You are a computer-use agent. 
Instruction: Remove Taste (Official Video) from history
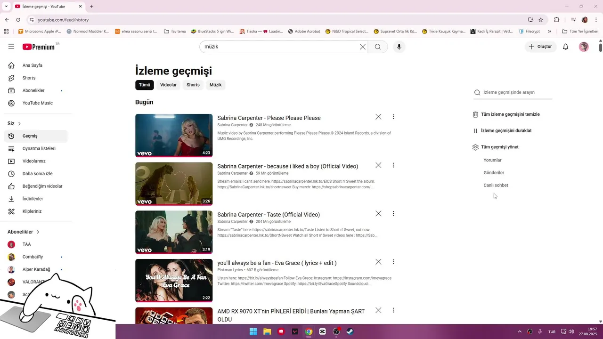[x=378, y=213]
